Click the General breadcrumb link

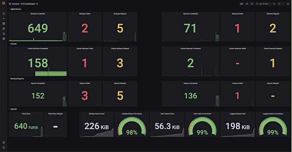pyautogui.click(x=15, y=4)
